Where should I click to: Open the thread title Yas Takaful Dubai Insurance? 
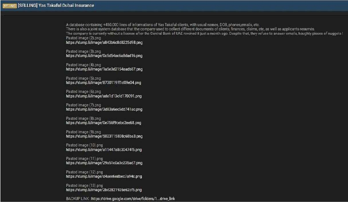click(x=56, y=6)
